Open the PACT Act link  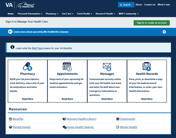pos(37,48)
